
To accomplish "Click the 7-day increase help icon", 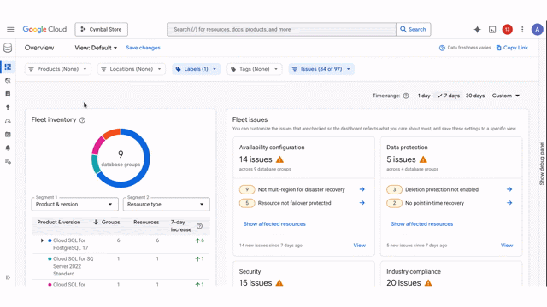I will click(199, 226).
